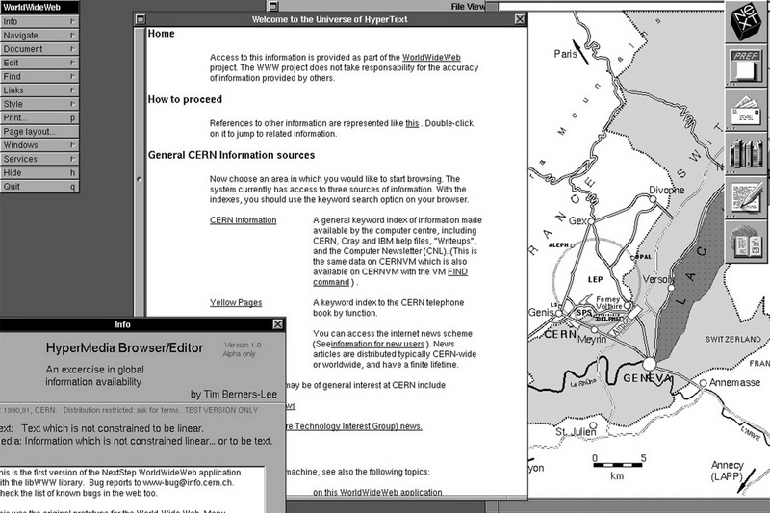Choose Quit from the WorldWideWeb menu
The image size is (770, 513).
pyautogui.click(x=39, y=187)
